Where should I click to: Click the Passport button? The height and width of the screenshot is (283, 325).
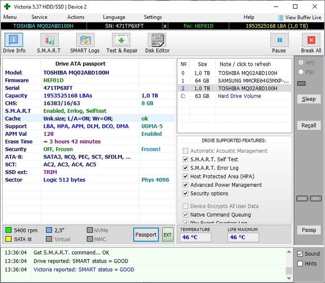pyautogui.click(x=146, y=235)
